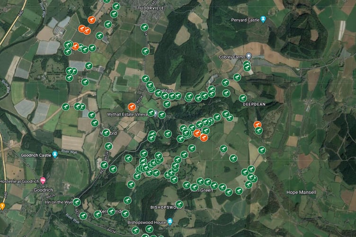356x237 pixels.
Task: Click the Goodrich village label
Action: 44,190
